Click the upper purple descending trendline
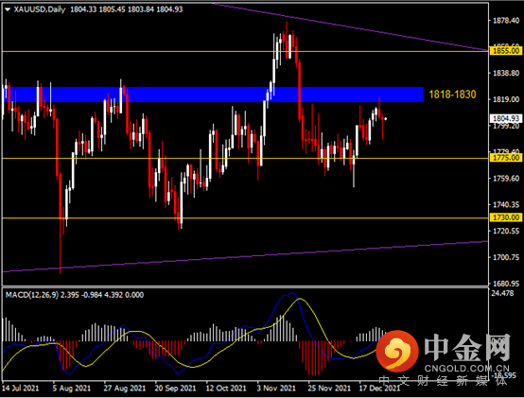524x398 pixels. click(349, 26)
